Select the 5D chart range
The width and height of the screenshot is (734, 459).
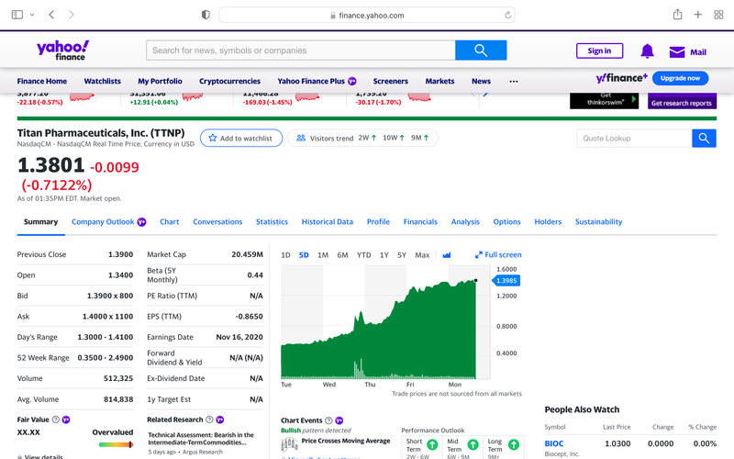pyautogui.click(x=304, y=255)
